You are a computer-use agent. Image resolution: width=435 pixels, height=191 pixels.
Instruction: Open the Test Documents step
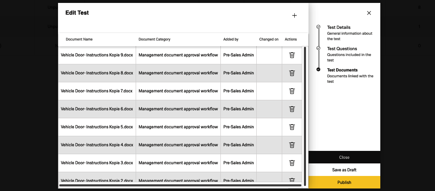tap(342, 70)
